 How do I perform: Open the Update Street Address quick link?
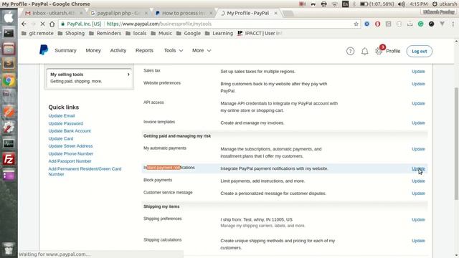pyautogui.click(x=70, y=146)
